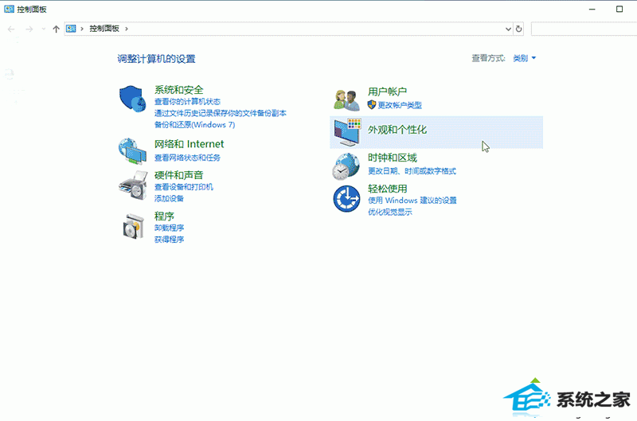The height and width of the screenshot is (421, 637).
Task: Click the Forward arrow navigation button
Action: pos(29,29)
